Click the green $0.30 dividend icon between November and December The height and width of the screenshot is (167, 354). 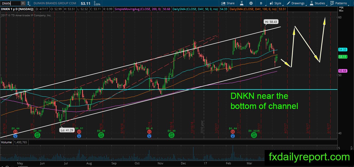point(171,135)
